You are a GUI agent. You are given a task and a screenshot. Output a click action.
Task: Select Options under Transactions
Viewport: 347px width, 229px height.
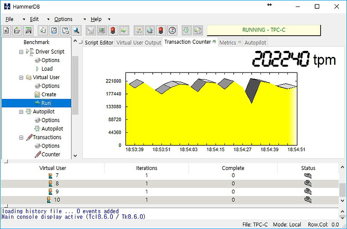pyautogui.click(x=50, y=146)
